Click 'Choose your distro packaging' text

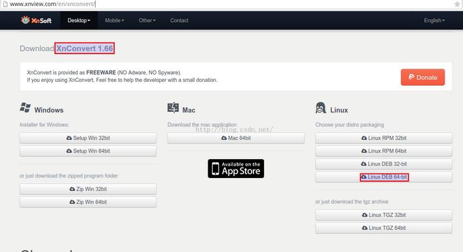(350, 125)
